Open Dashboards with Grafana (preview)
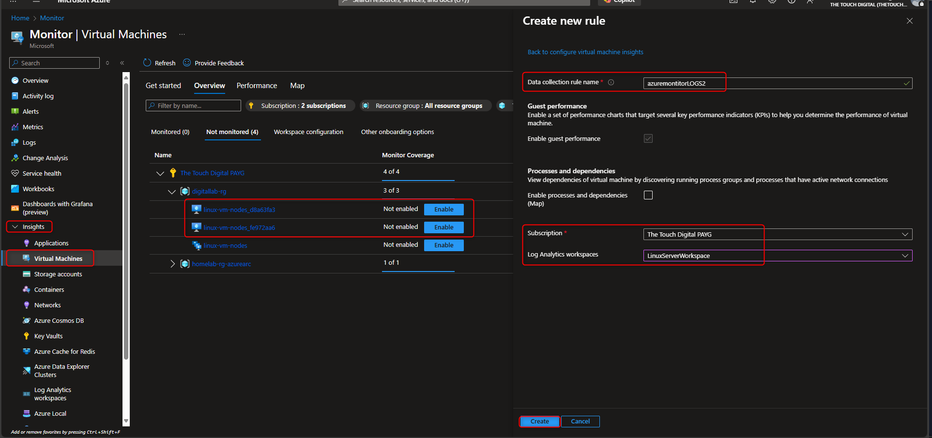Image resolution: width=932 pixels, height=438 pixels. tap(56, 208)
